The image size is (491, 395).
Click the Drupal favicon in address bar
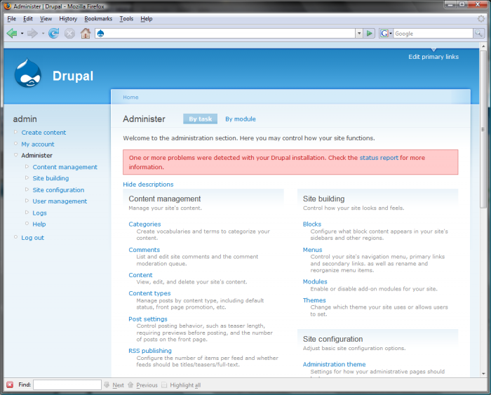[100, 34]
